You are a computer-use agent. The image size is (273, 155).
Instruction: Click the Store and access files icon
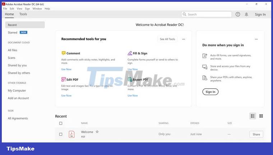205,67
